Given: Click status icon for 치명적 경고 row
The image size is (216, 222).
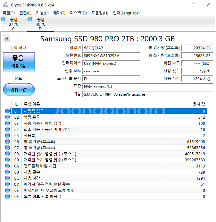Looking at the screenshot, I should 7,111.
